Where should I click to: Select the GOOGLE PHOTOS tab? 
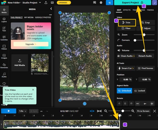[x=43, y=17]
